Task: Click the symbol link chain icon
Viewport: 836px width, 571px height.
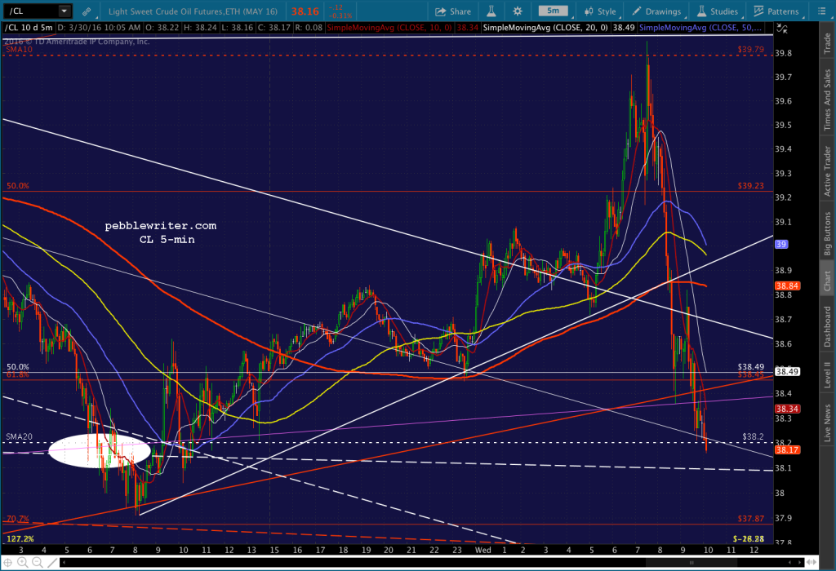Action: (x=87, y=11)
